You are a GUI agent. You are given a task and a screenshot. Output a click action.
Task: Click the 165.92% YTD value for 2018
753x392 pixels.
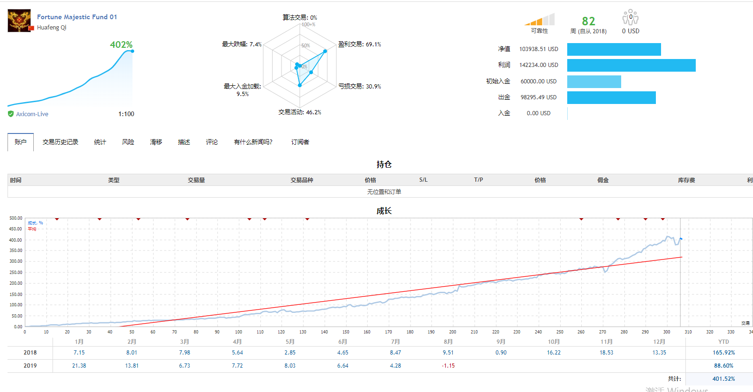[723, 353]
